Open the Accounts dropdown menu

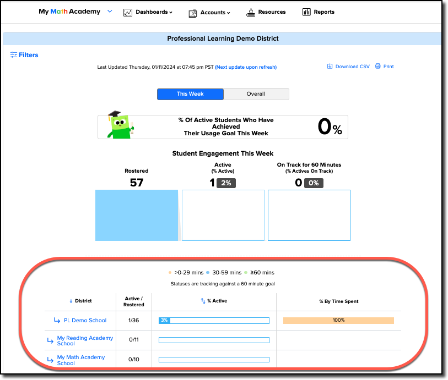(215, 13)
